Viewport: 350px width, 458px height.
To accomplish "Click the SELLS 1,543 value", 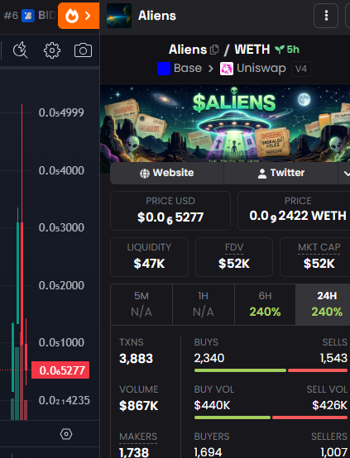I will (333, 358).
